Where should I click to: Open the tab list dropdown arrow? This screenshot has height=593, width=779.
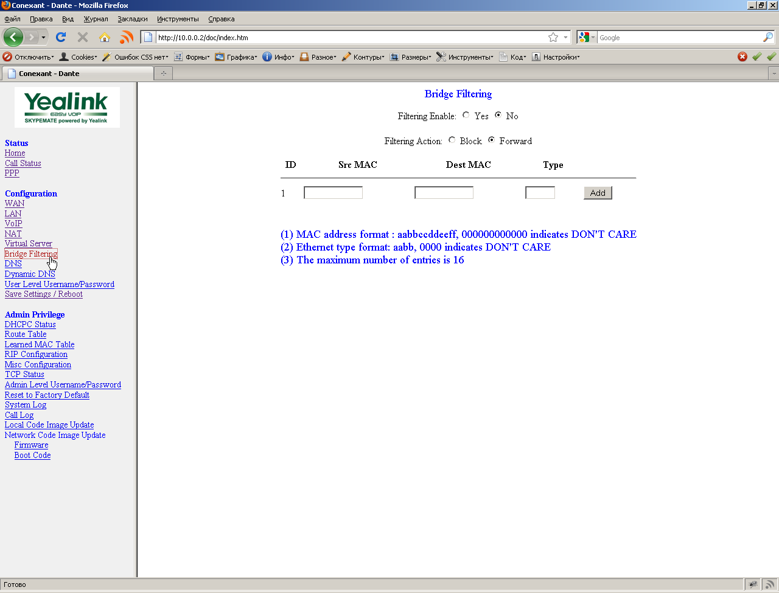[x=774, y=74]
